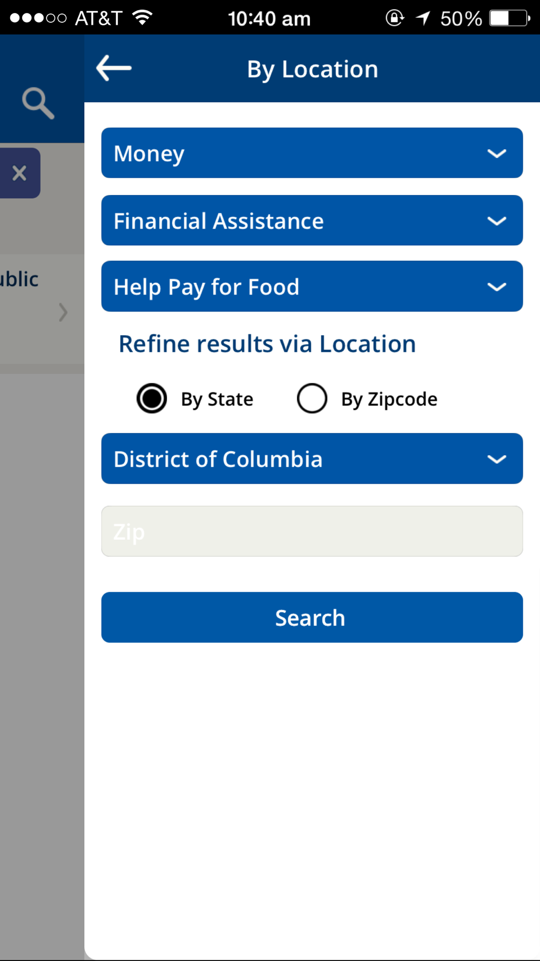The image size is (540, 961).
Task: Select the By State radio button
Action: tap(152, 398)
